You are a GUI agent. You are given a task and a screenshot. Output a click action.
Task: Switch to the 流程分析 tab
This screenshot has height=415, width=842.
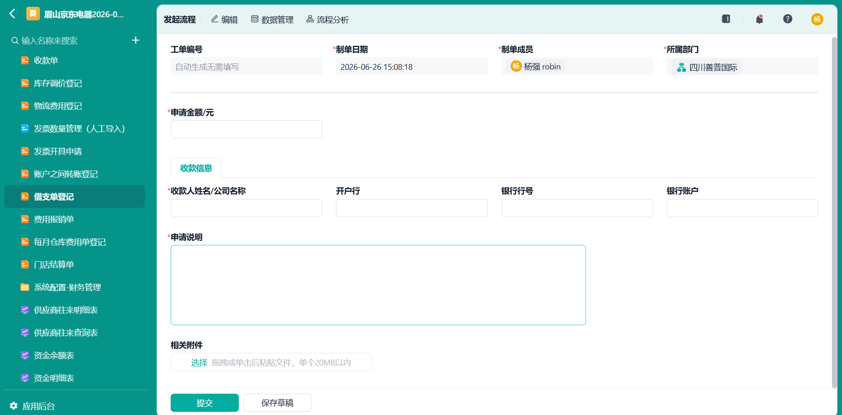click(327, 20)
